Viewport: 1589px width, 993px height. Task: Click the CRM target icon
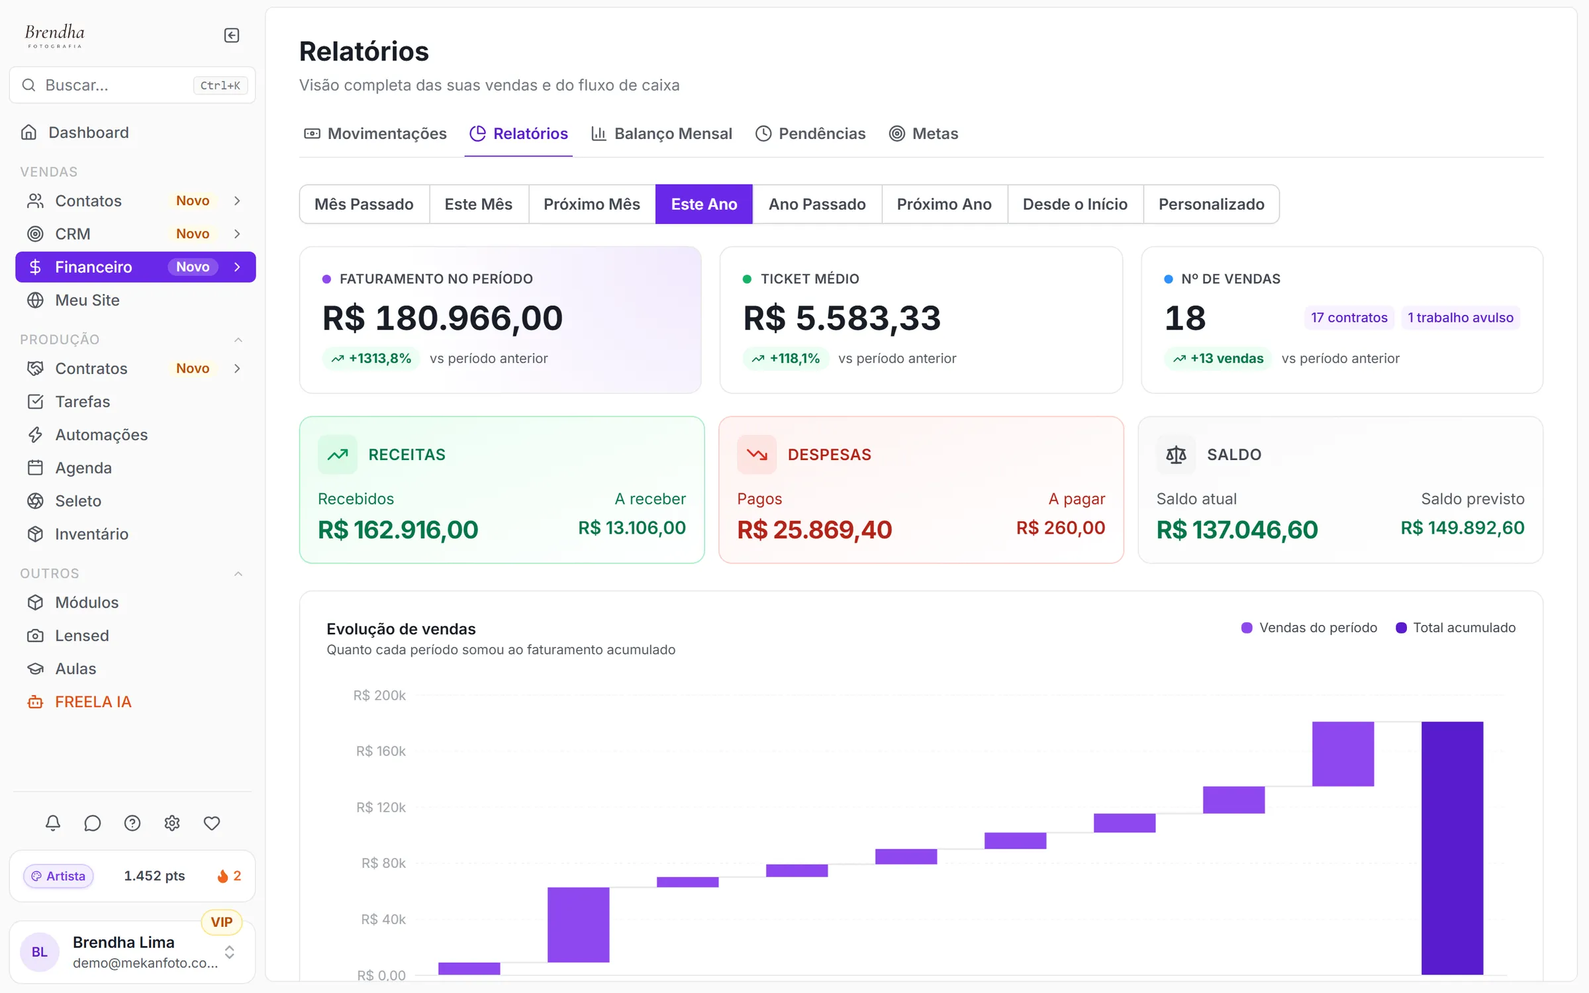(35, 234)
